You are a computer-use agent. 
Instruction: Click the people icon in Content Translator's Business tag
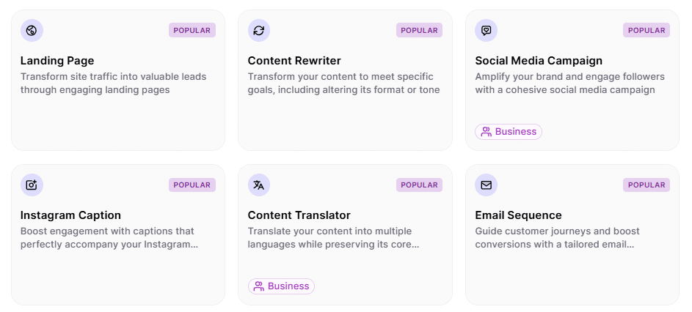click(x=258, y=286)
